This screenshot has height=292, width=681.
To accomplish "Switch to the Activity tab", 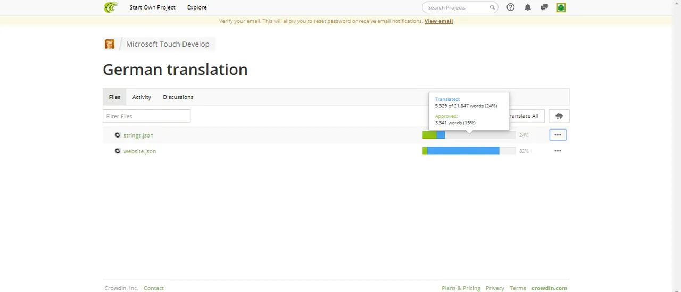I will (142, 97).
